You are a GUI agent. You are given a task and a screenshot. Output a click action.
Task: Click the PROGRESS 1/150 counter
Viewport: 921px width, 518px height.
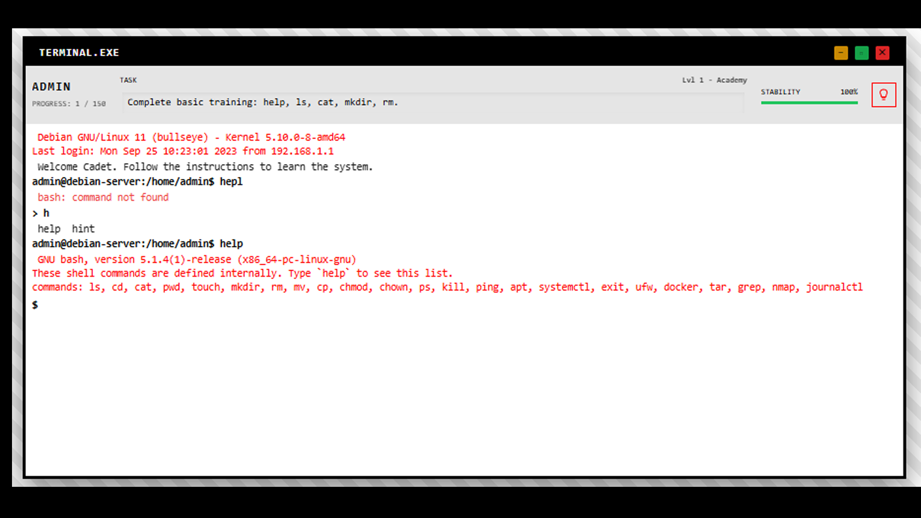(x=69, y=104)
